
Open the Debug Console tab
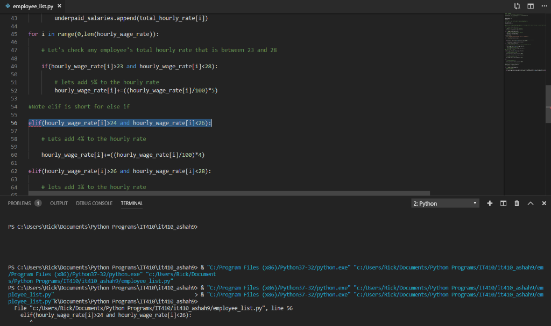(x=94, y=203)
